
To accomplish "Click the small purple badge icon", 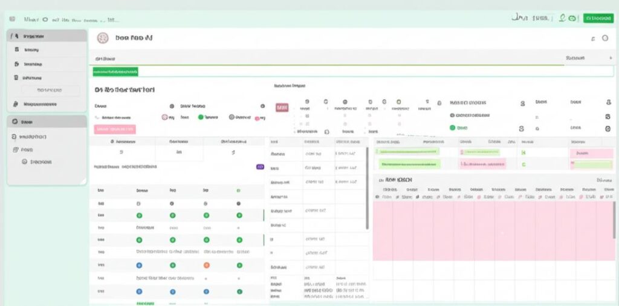I will click(260, 166).
